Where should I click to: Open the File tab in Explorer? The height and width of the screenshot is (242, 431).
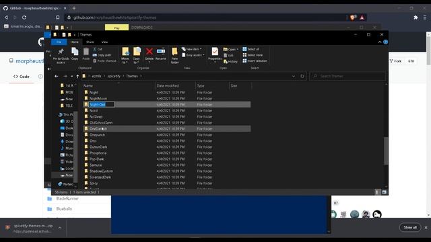point(59,42)
